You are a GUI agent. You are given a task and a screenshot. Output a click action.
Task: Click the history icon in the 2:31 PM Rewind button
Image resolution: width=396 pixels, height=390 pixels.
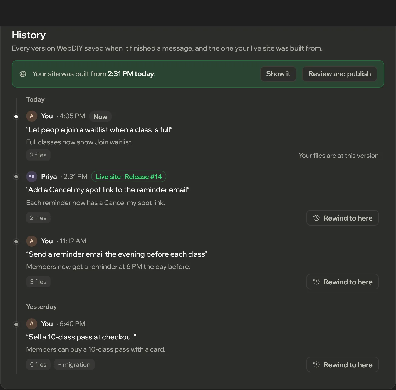(316, 218)
